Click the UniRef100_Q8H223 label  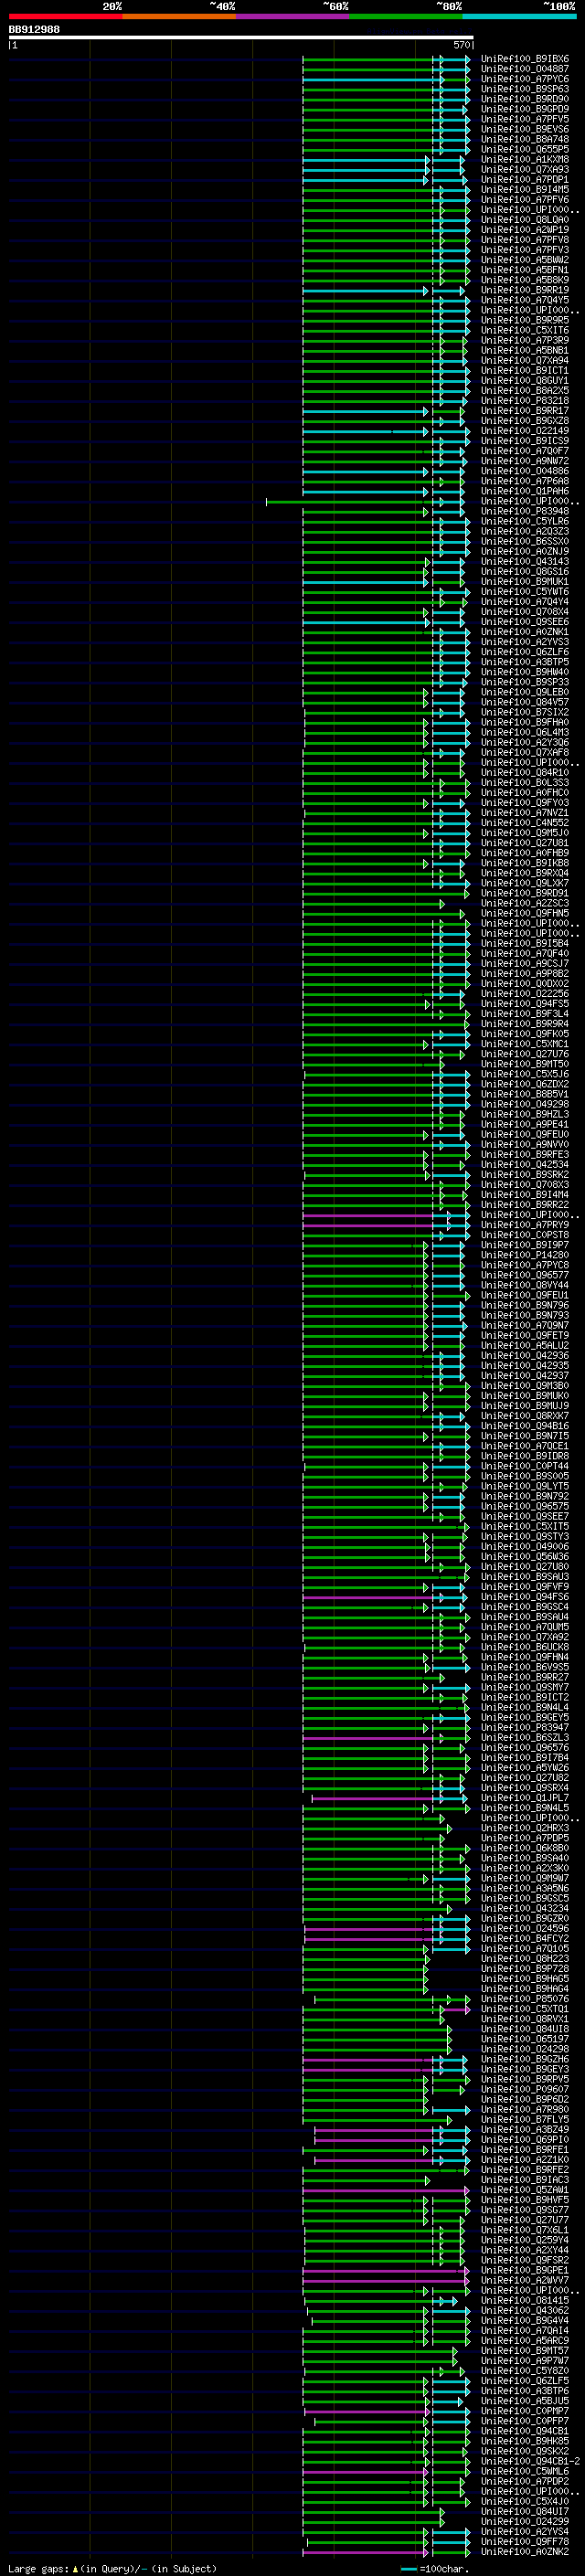[x=524, y=1958]
